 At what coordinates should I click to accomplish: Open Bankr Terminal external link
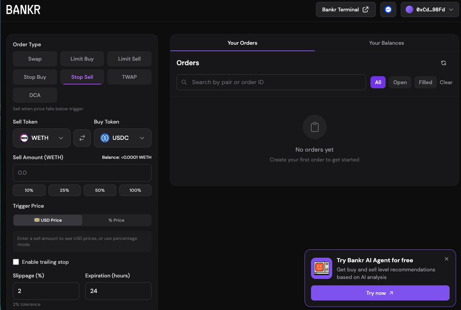[346, 10]
